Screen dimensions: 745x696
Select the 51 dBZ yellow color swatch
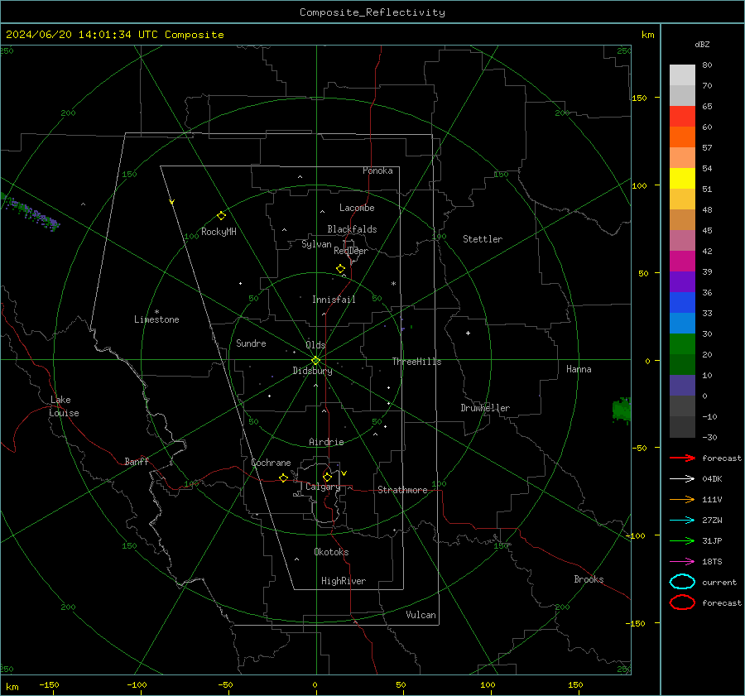coord(682,178)
